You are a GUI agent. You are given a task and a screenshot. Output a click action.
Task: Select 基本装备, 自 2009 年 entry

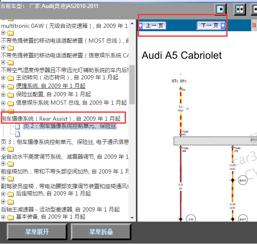51,217
